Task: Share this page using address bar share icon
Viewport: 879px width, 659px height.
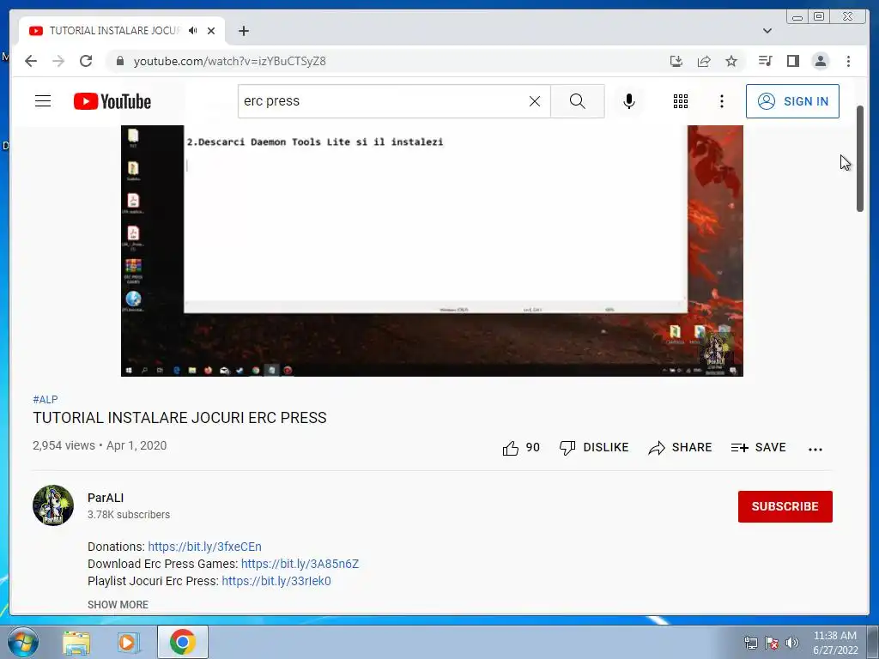Action: [704, 61]
